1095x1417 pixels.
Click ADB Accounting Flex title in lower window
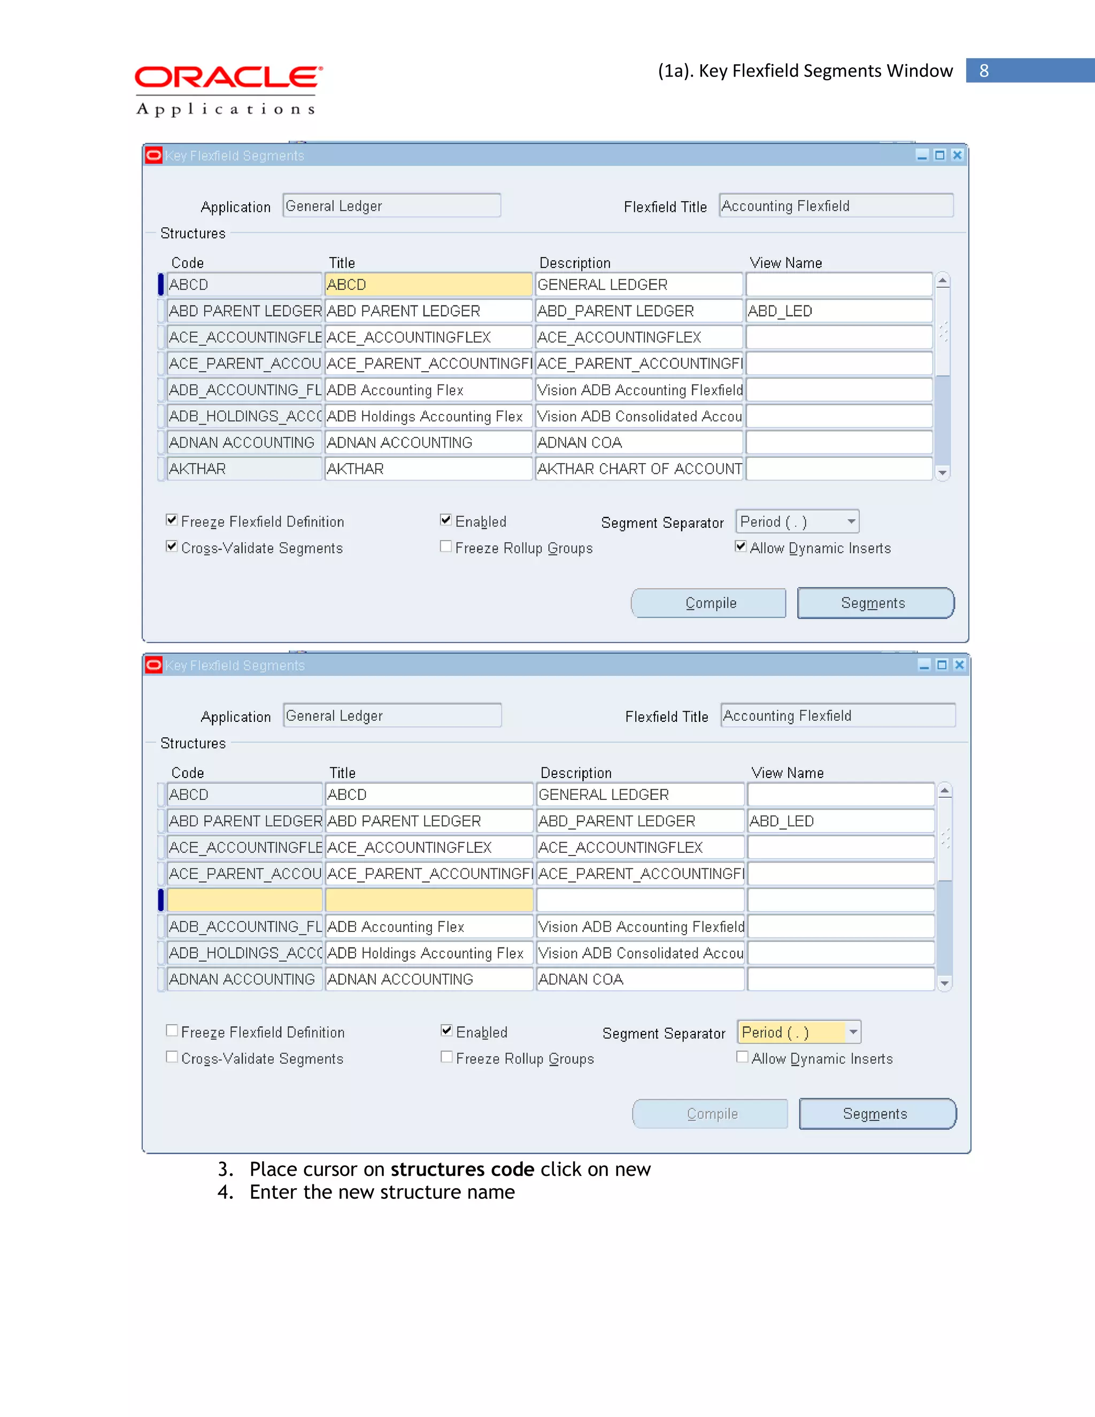pyautogui.click(x=429, y=927)
